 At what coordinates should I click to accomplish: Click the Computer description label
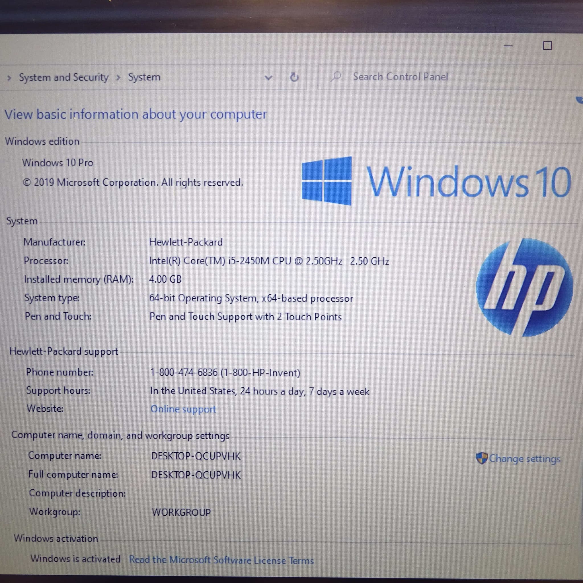click(x=77, y=493)
